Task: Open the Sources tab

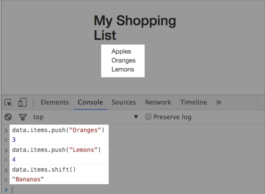Action: click(x=124, y=102)
